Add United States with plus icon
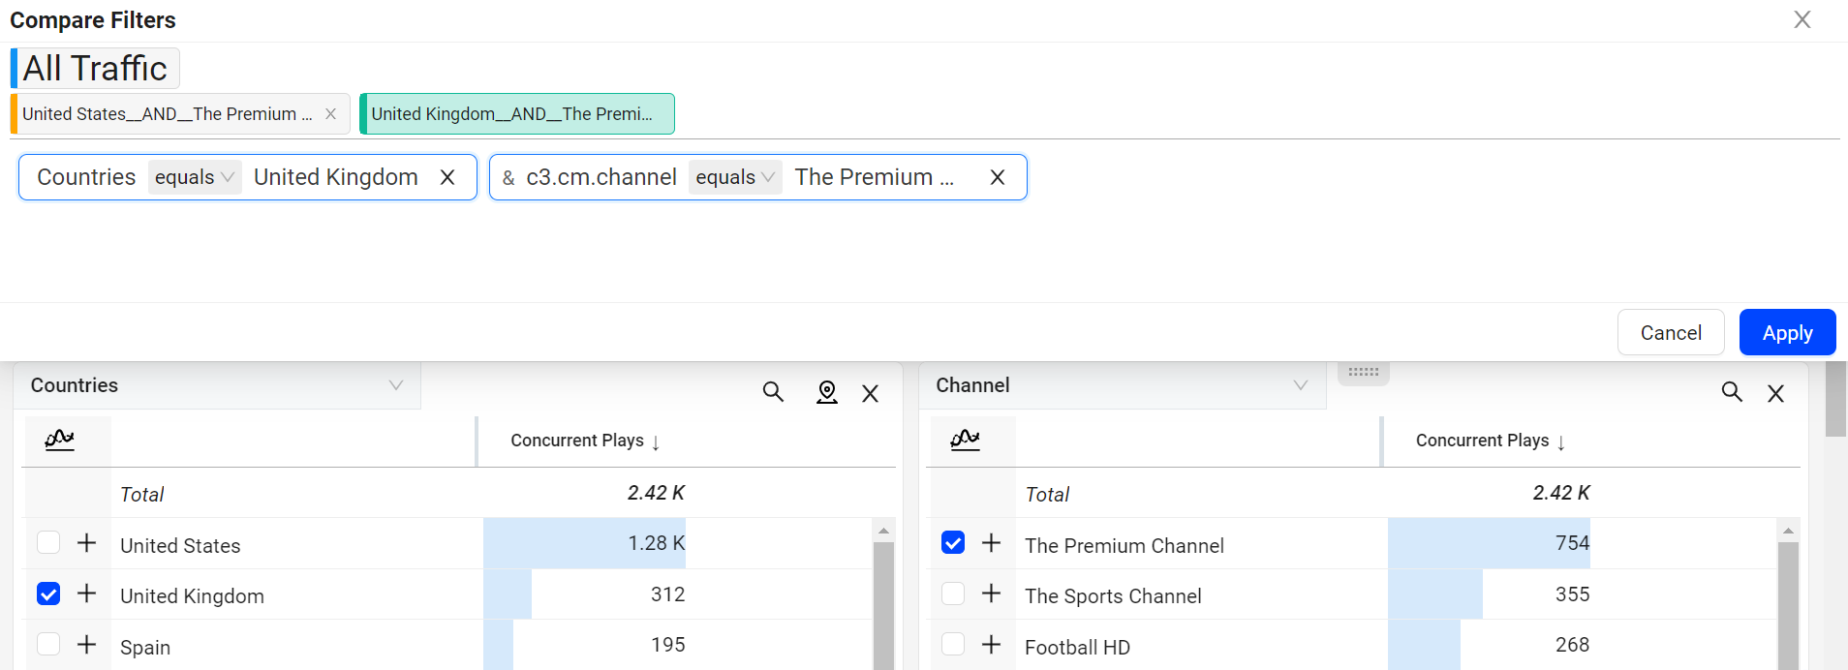 [x=87, y=543]
